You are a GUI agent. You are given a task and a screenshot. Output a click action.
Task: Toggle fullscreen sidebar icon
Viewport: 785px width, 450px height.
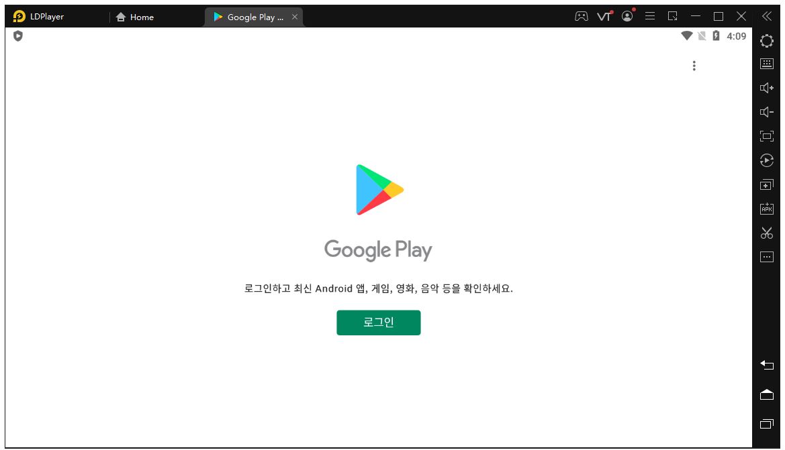tap(766, 136)
